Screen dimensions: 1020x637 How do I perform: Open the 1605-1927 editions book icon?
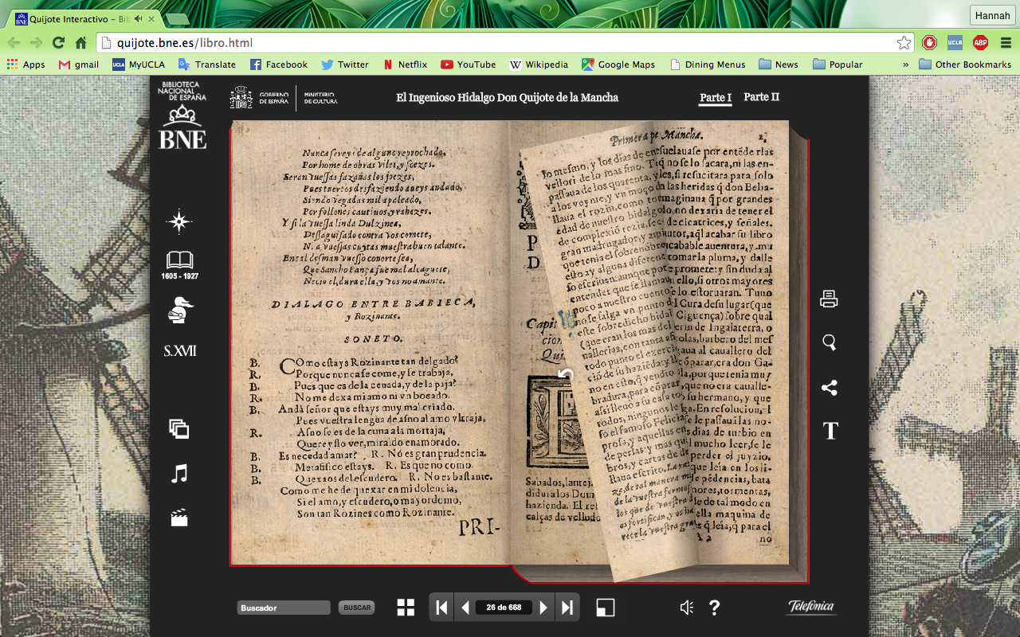point(179,261)
